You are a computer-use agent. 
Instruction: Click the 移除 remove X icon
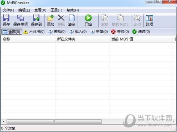pos(61,18)
